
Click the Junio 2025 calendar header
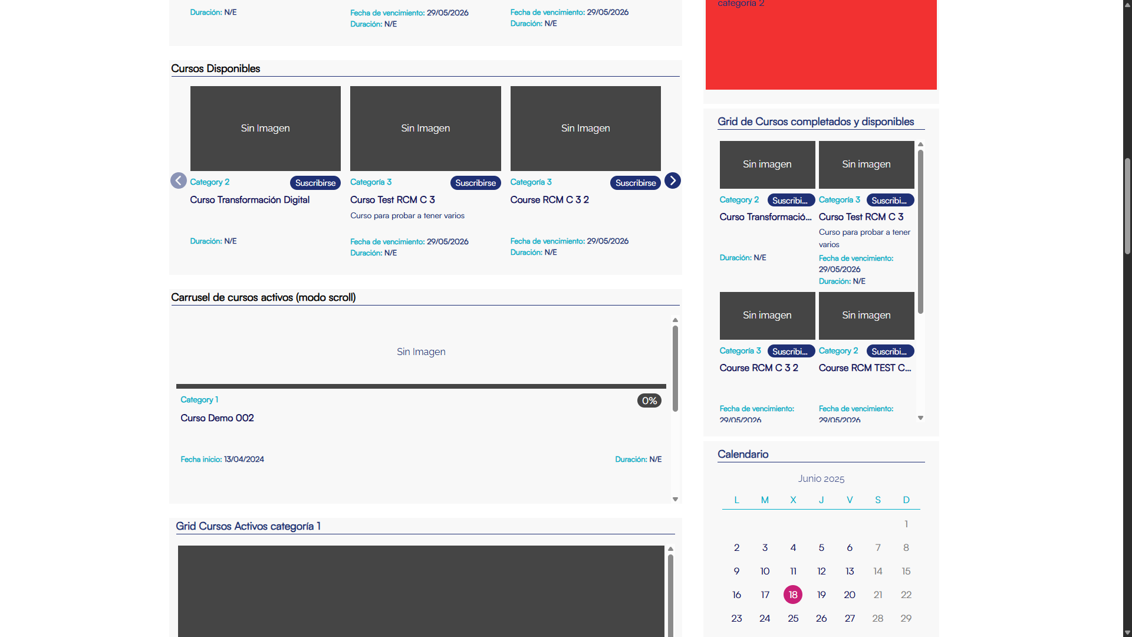821,479
